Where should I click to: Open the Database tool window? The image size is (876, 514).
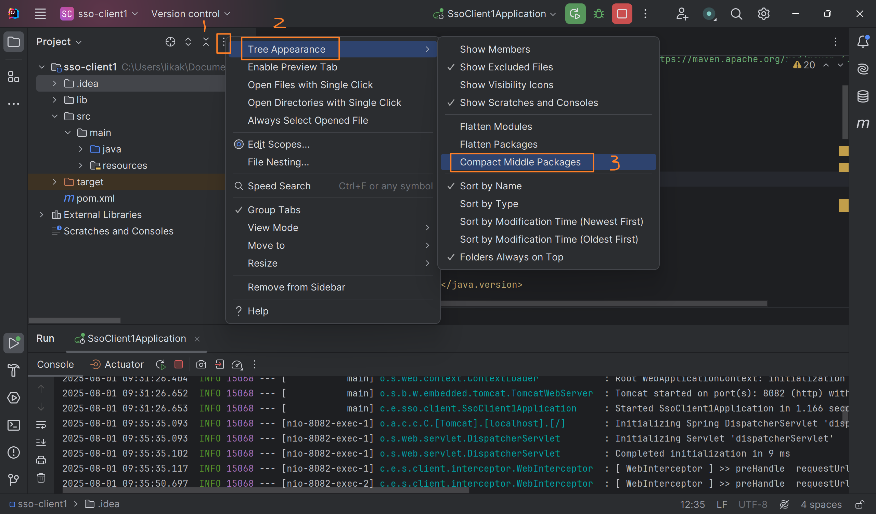click(863, 96)
